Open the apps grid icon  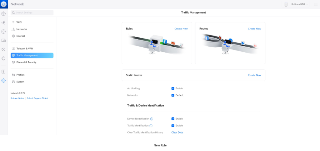315,4
